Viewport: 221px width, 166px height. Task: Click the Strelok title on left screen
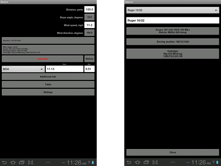[4, 2]
